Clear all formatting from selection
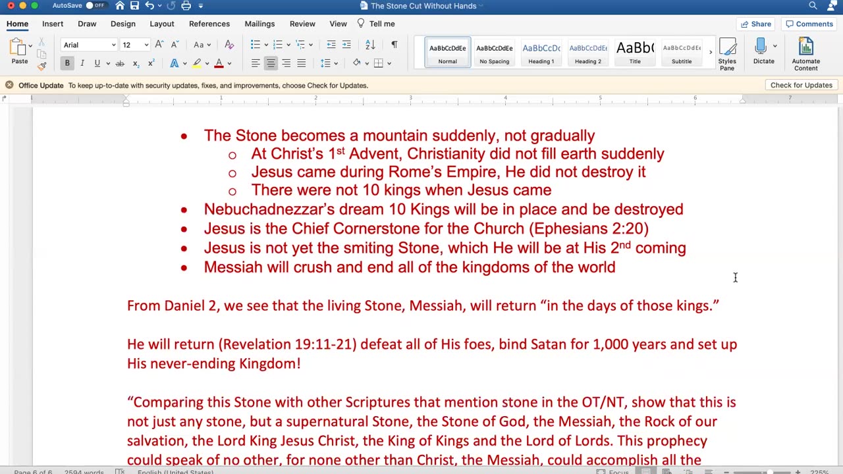843x474 pixels. [x=229, y=45]
